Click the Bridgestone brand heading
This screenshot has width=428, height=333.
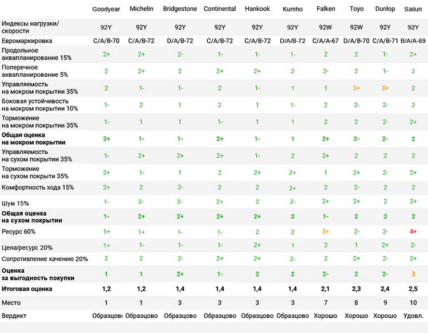181,9
